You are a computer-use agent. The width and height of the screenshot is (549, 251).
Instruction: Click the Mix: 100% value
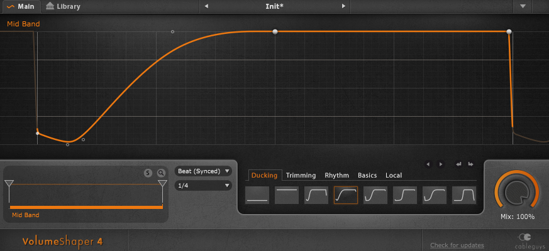point(518,216)
